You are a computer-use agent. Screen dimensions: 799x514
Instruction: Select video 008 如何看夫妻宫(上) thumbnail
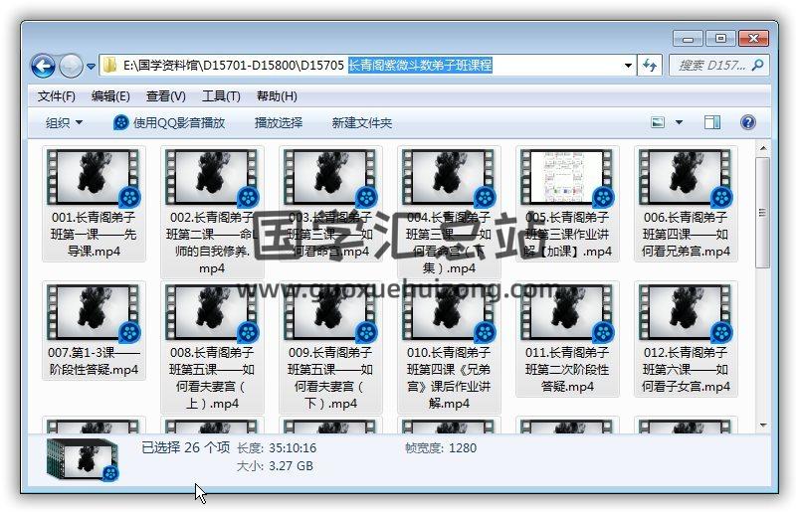212,312
